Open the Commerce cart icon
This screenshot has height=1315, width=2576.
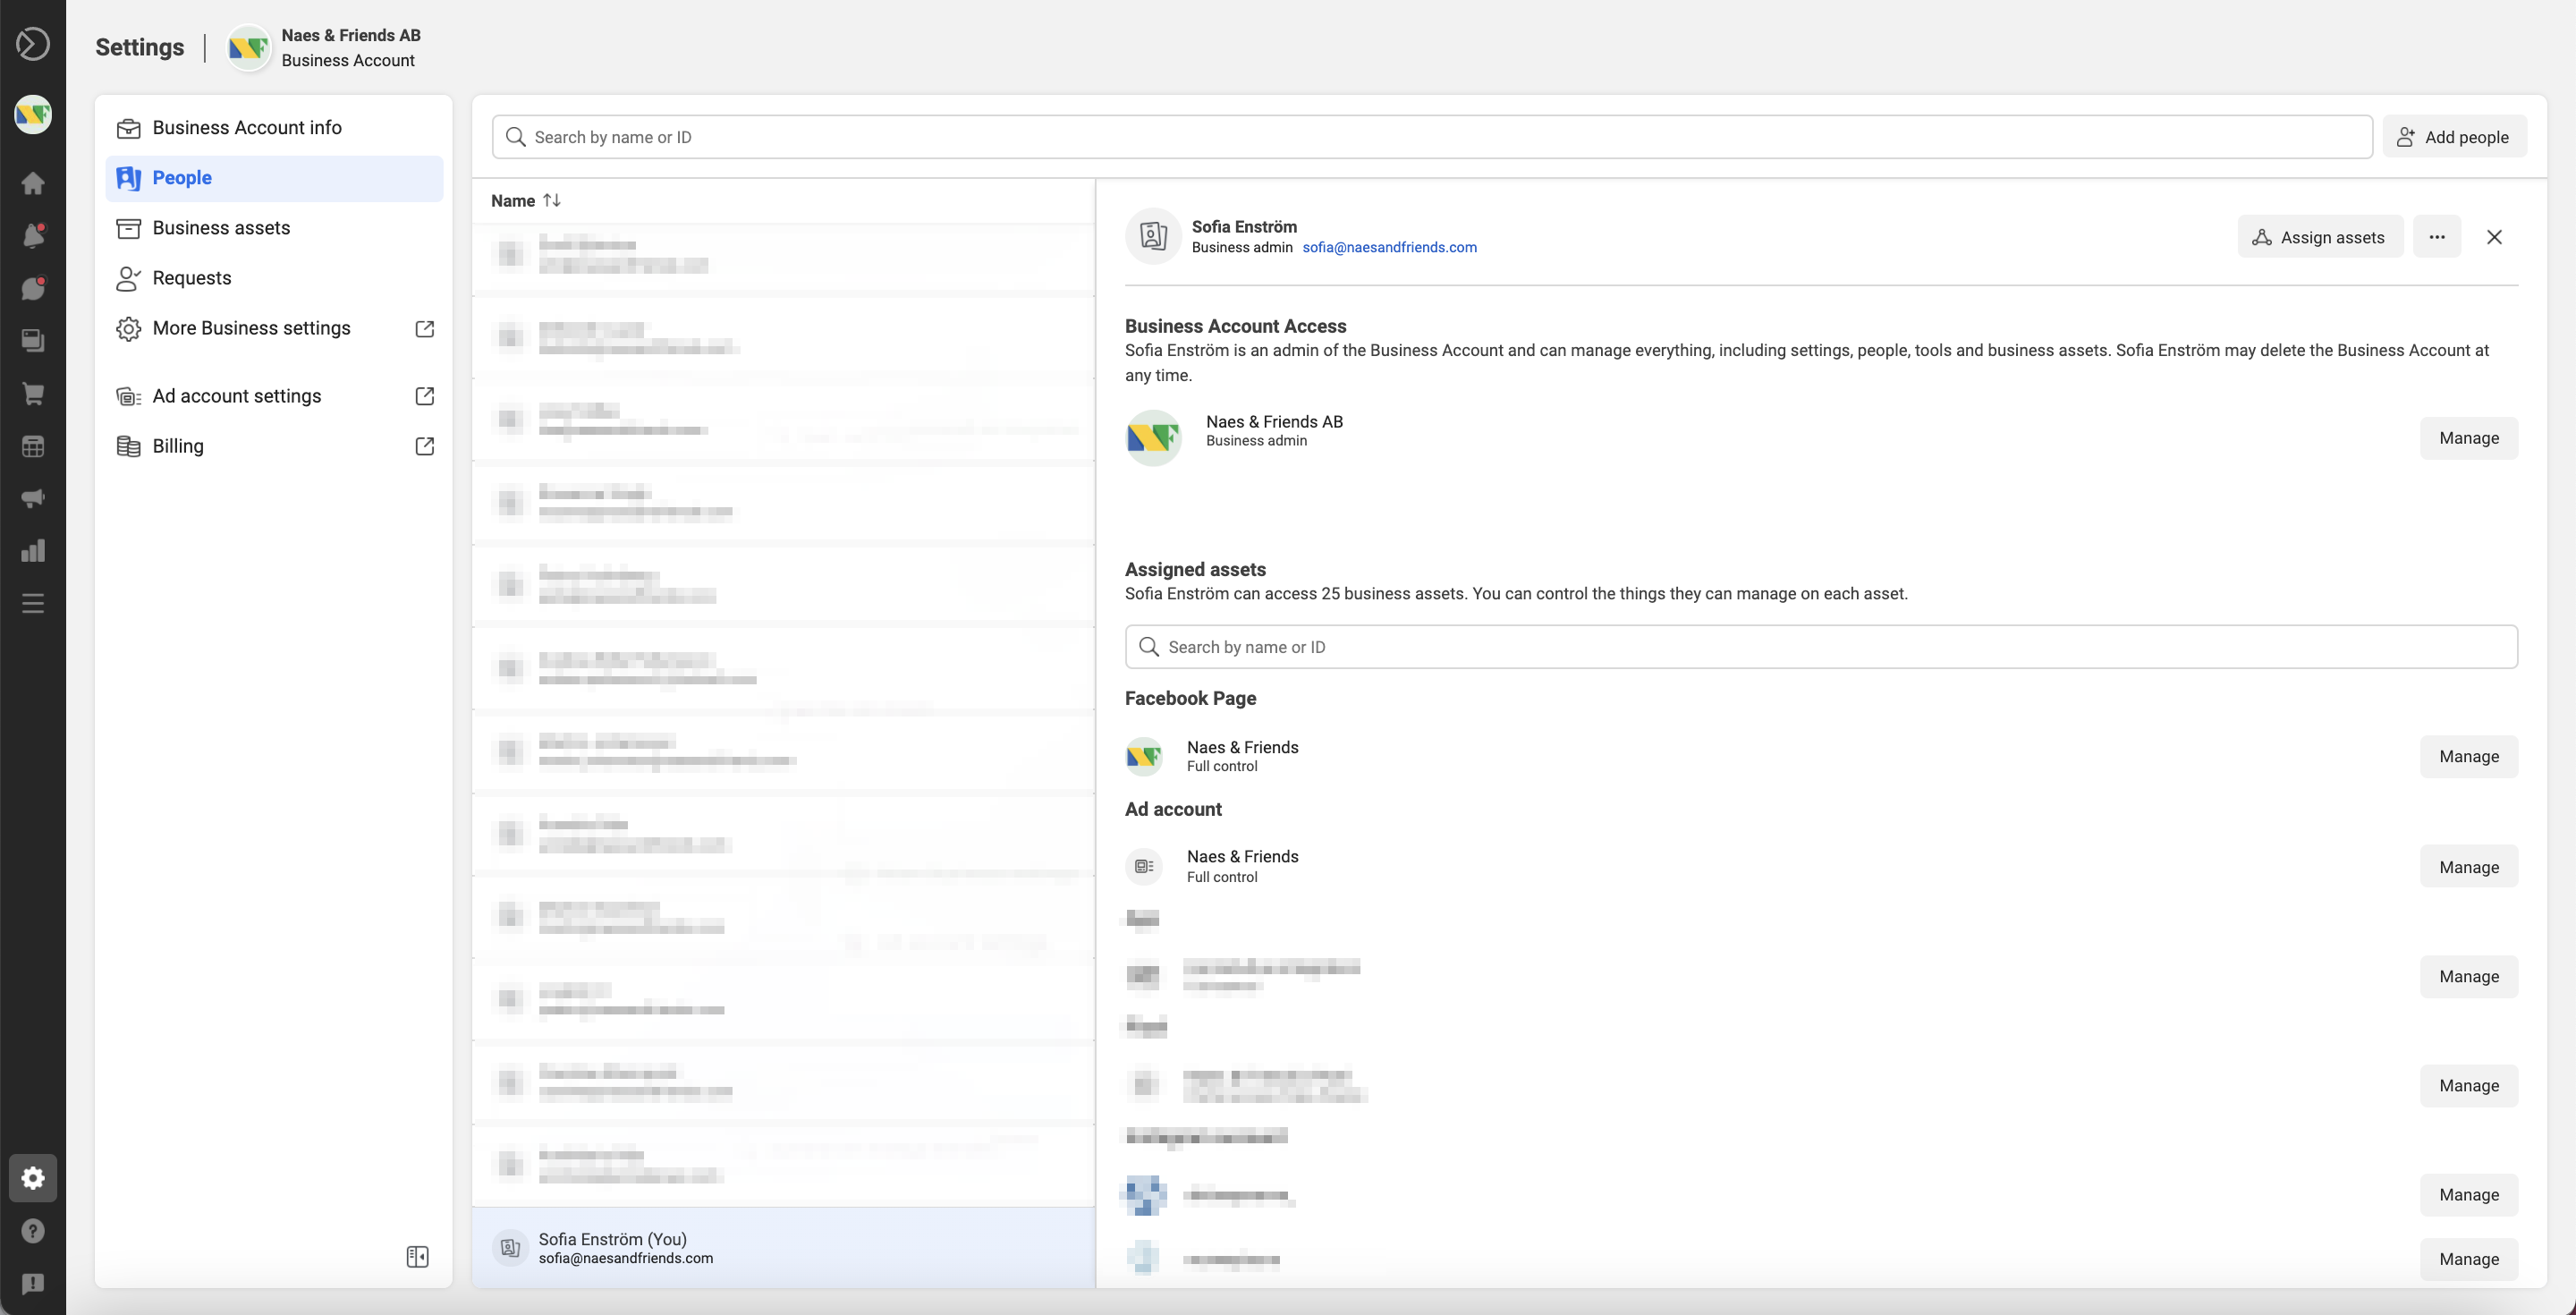[x=33, y=393]
